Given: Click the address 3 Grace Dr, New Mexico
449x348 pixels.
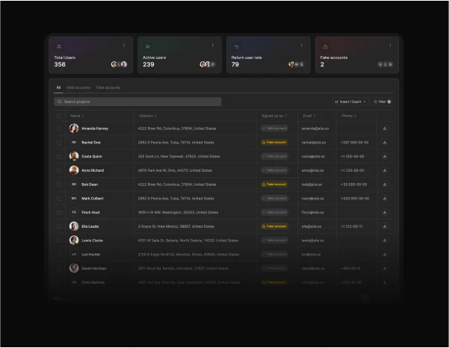Looking at the screenshot, I should coord(176,226).
